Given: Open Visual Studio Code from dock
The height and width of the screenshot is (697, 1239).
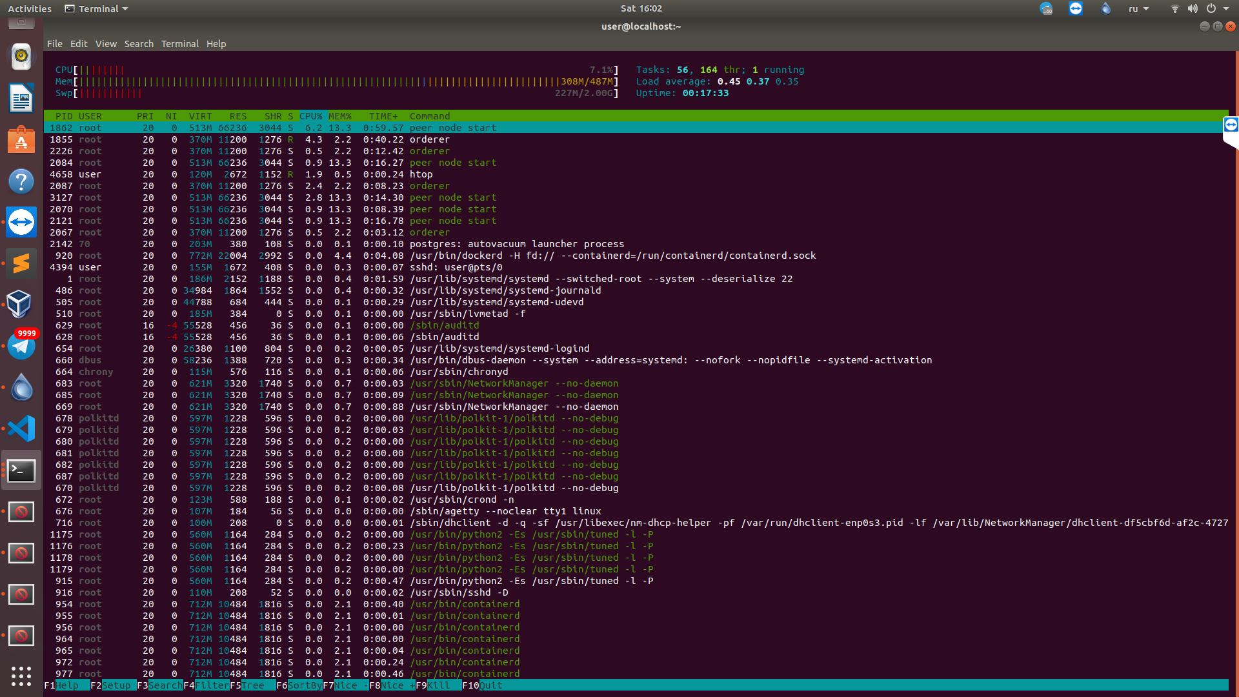Looking at the screenshot, I should 21,429.
